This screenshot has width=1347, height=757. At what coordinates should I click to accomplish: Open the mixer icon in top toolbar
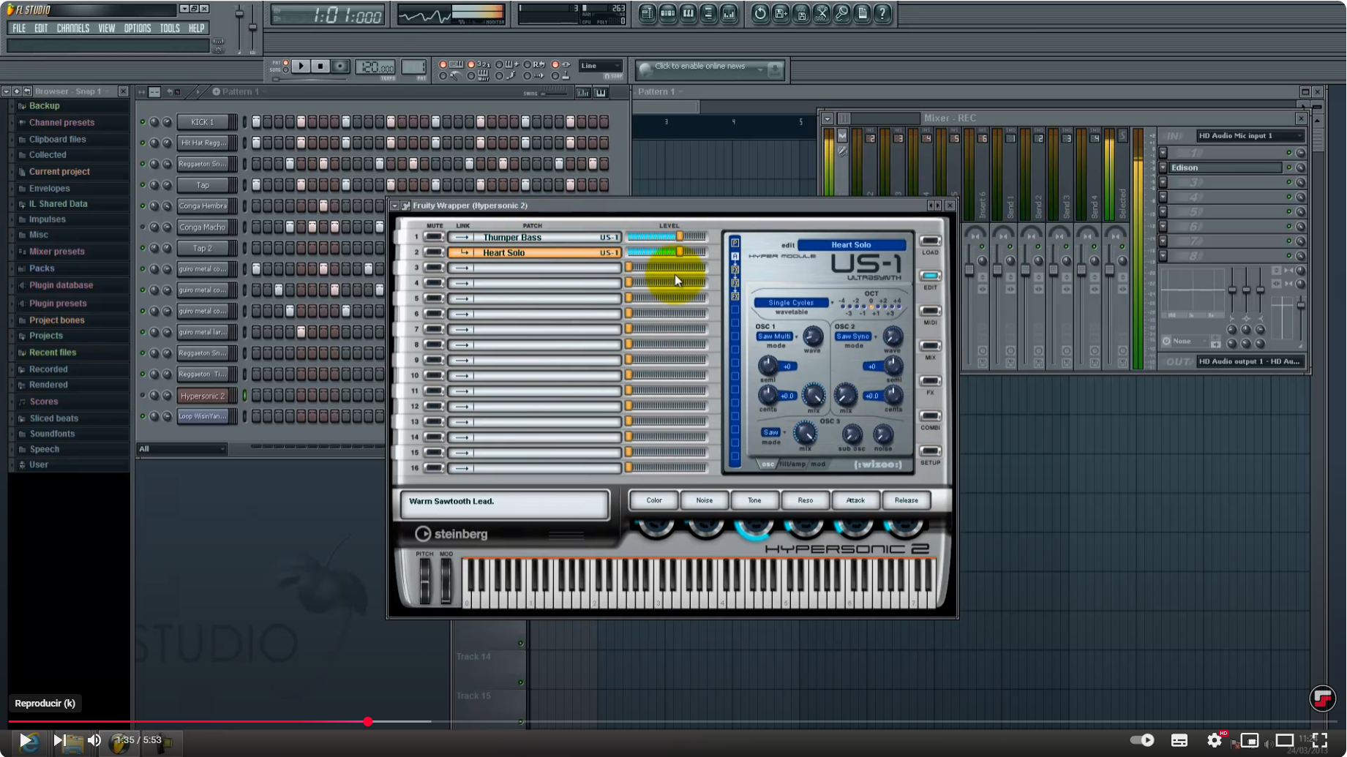pyautogui.click(x=729, y=13)
